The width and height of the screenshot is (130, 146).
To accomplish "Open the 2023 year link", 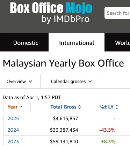I will click(x=13, y=141).
